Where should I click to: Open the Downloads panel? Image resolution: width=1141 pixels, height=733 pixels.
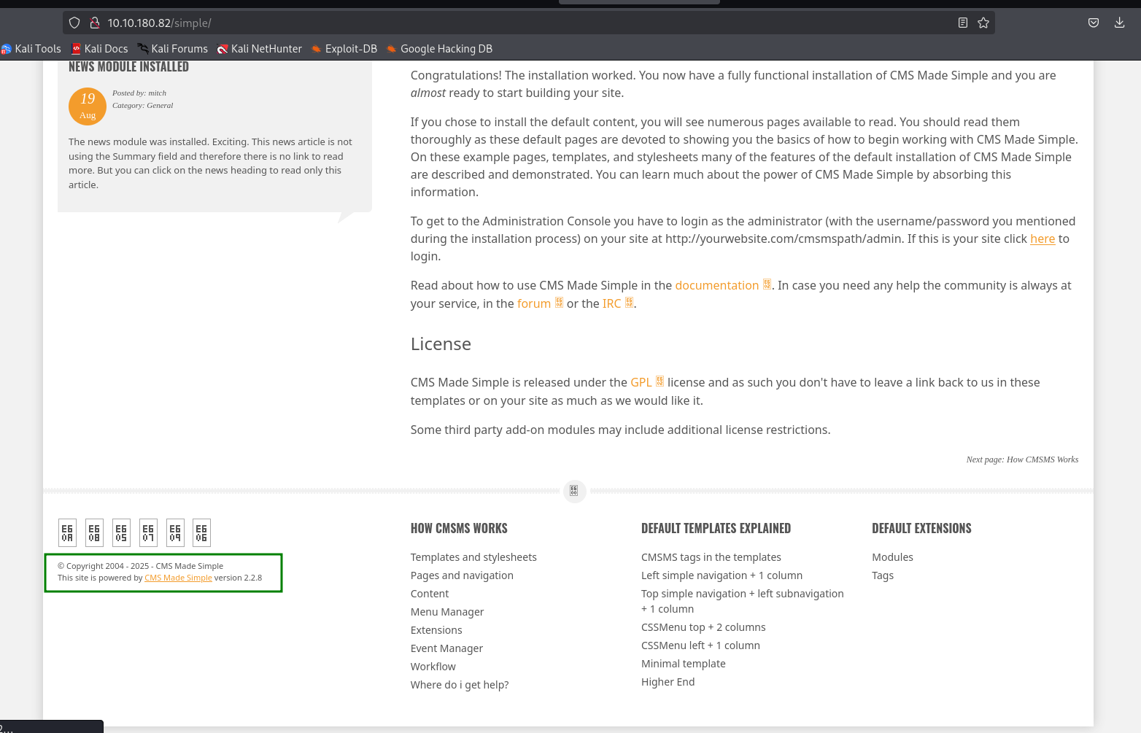(1119, 23)
